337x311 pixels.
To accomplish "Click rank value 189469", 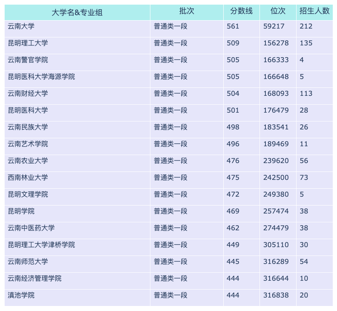I will click(x=276, y=144).
